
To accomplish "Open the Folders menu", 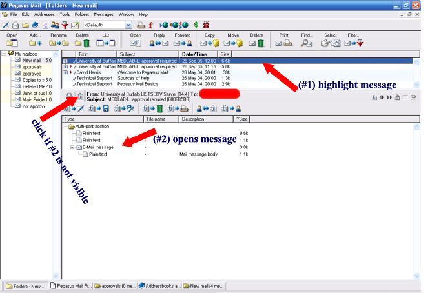I will click(82, 14).
